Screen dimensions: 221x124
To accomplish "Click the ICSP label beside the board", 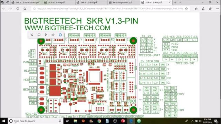I will click(29, 54).
